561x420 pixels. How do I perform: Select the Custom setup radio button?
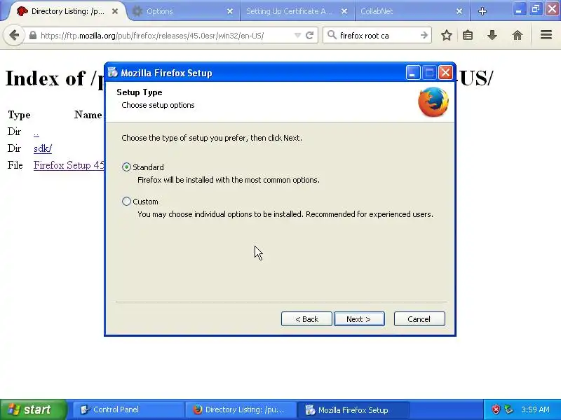126,202
